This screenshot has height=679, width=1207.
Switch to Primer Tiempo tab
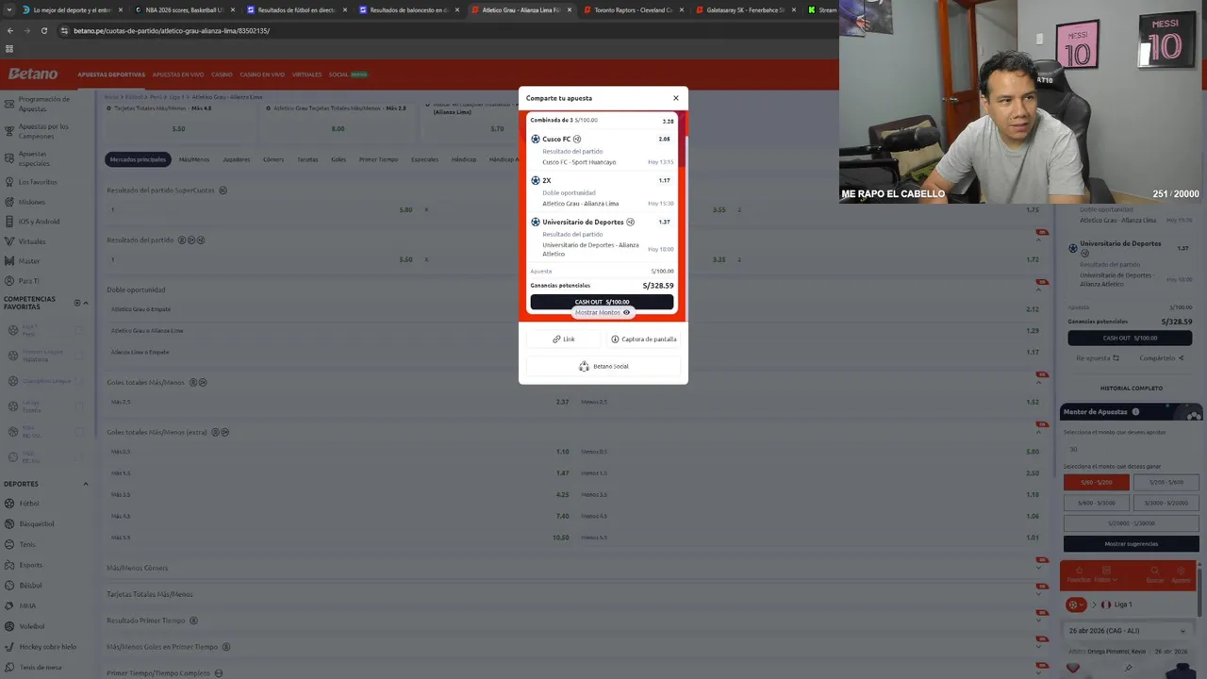(x=378, y=159)
